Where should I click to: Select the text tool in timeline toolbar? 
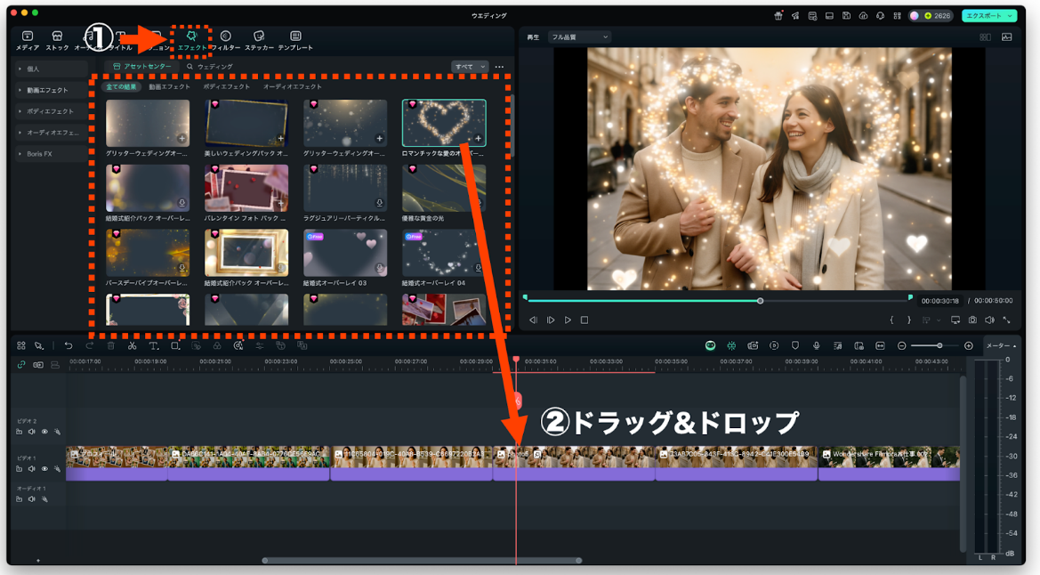(153, 346)
